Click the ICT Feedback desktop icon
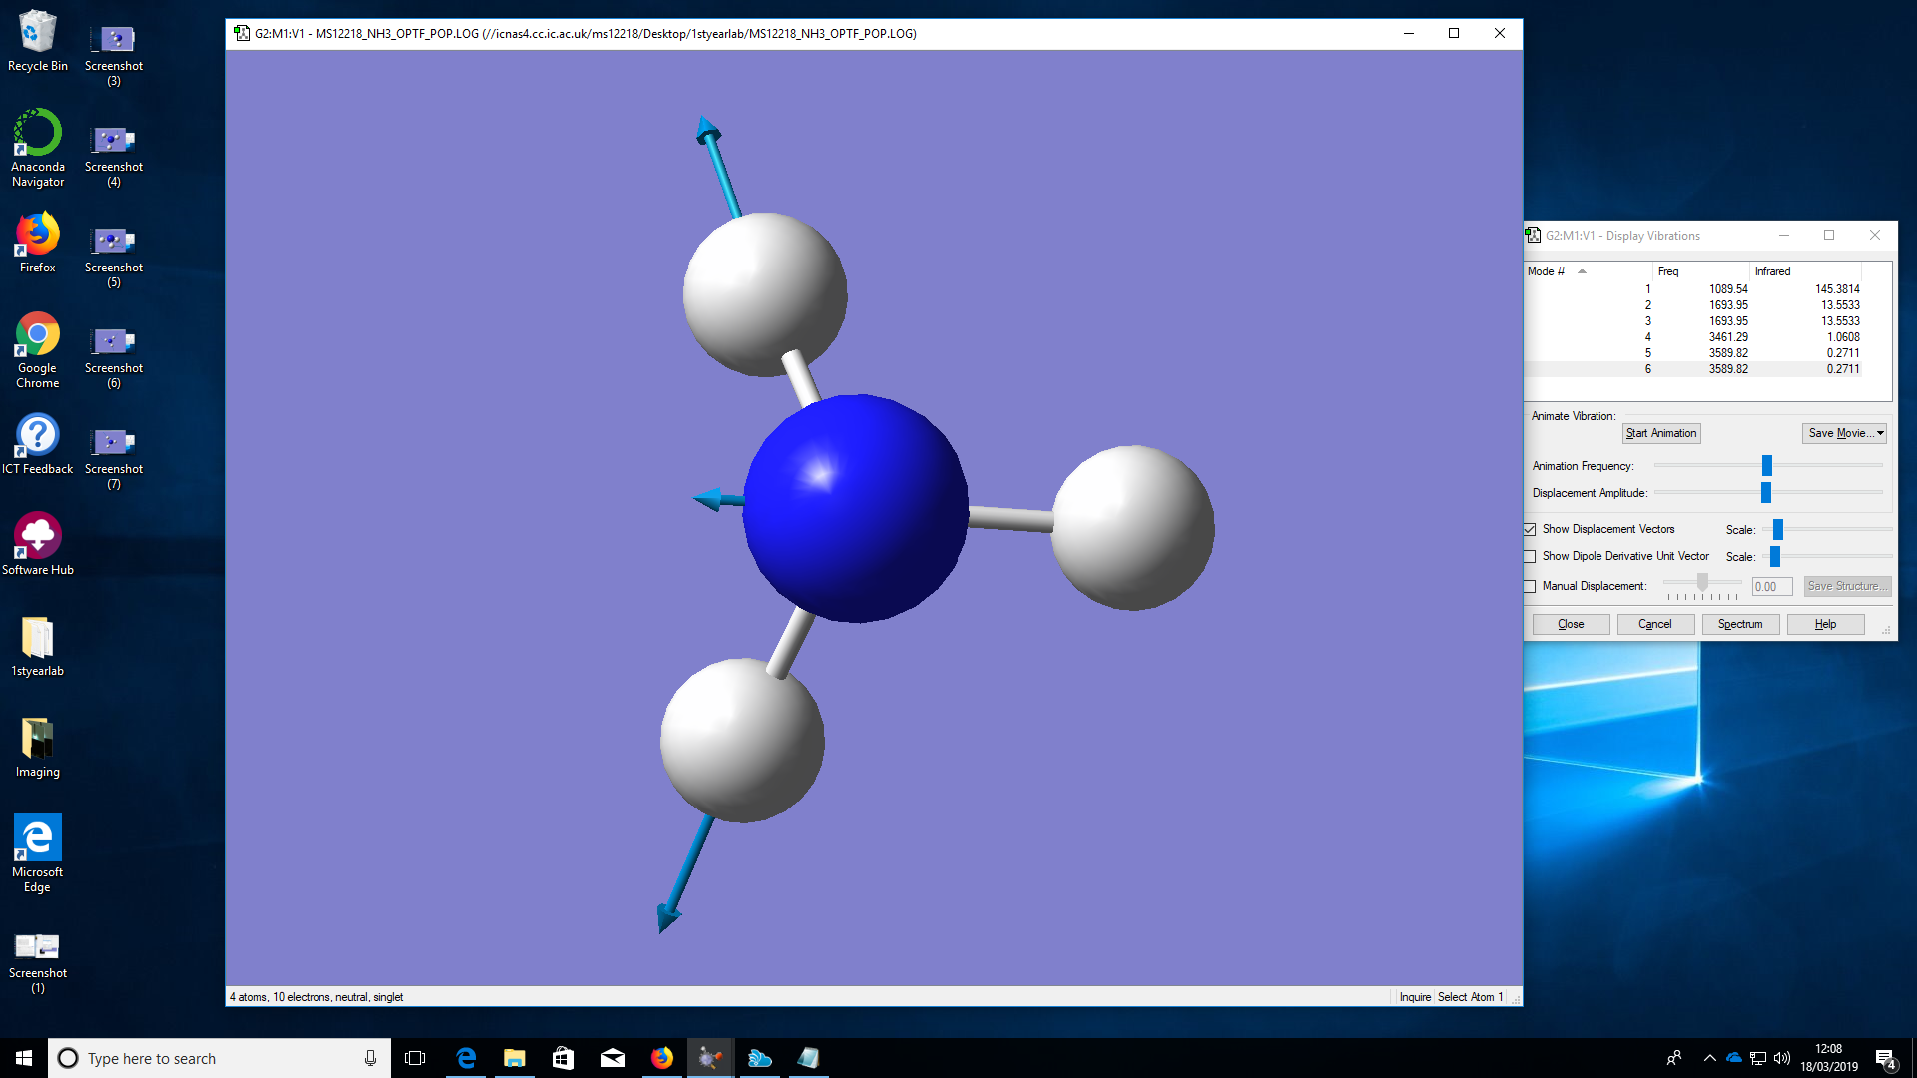The width and height of the screenshot is (1917, 1078). 38,444
